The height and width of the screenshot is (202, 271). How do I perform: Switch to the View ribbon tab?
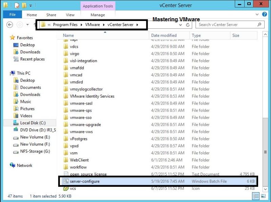[x=70, y=15]
